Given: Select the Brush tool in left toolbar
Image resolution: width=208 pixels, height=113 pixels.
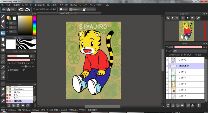Looking at the screenshot, I should tap(3, 16).
